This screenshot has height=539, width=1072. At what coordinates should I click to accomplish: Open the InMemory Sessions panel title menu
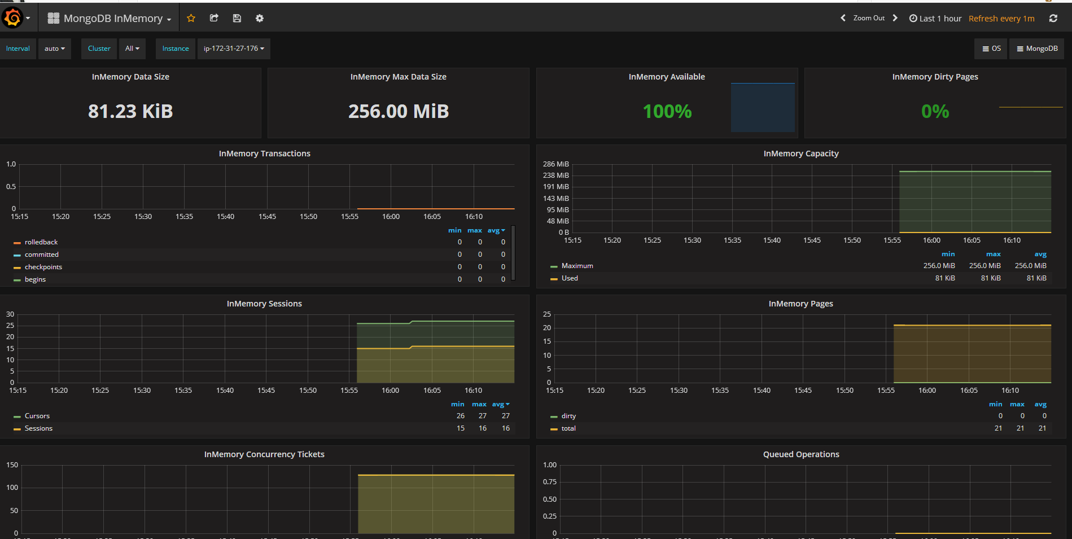click(264, 304)
